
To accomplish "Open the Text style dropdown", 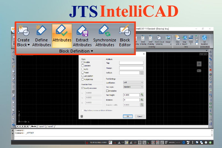I will [133, 87].
